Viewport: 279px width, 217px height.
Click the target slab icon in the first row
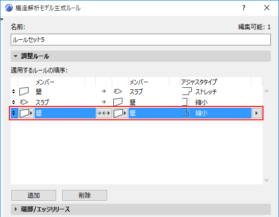(x=118, y=91)
